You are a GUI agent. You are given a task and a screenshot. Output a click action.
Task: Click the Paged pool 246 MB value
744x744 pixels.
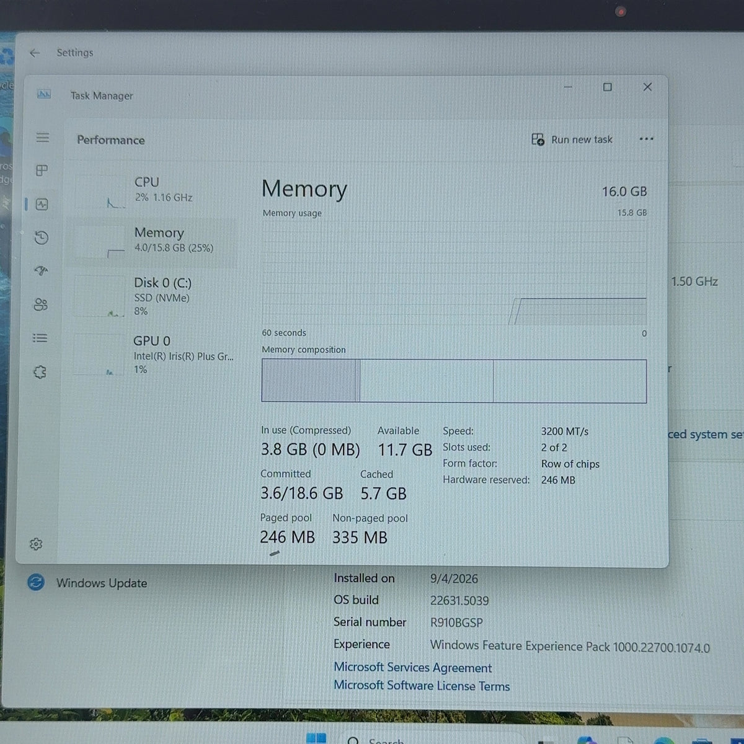point(287,537)
